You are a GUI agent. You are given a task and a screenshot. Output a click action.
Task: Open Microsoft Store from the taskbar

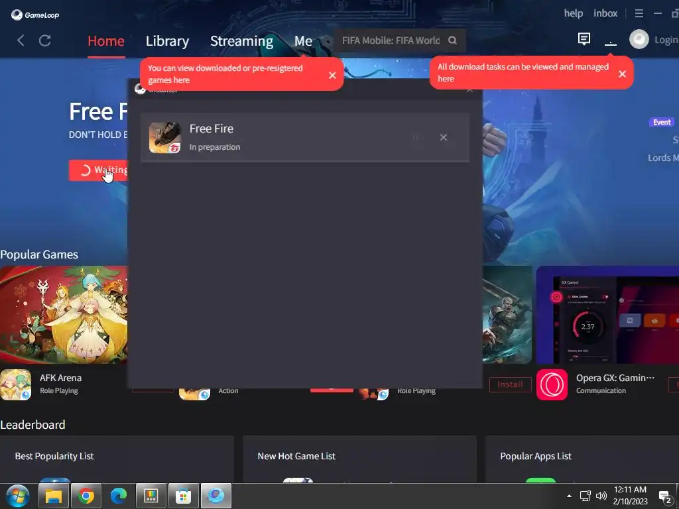(184, 496)
